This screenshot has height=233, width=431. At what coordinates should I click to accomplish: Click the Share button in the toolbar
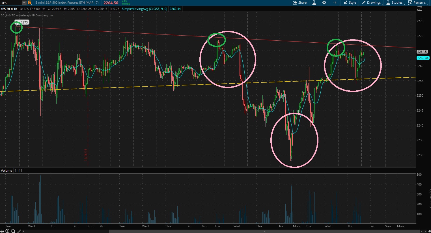tap(299, 3)
